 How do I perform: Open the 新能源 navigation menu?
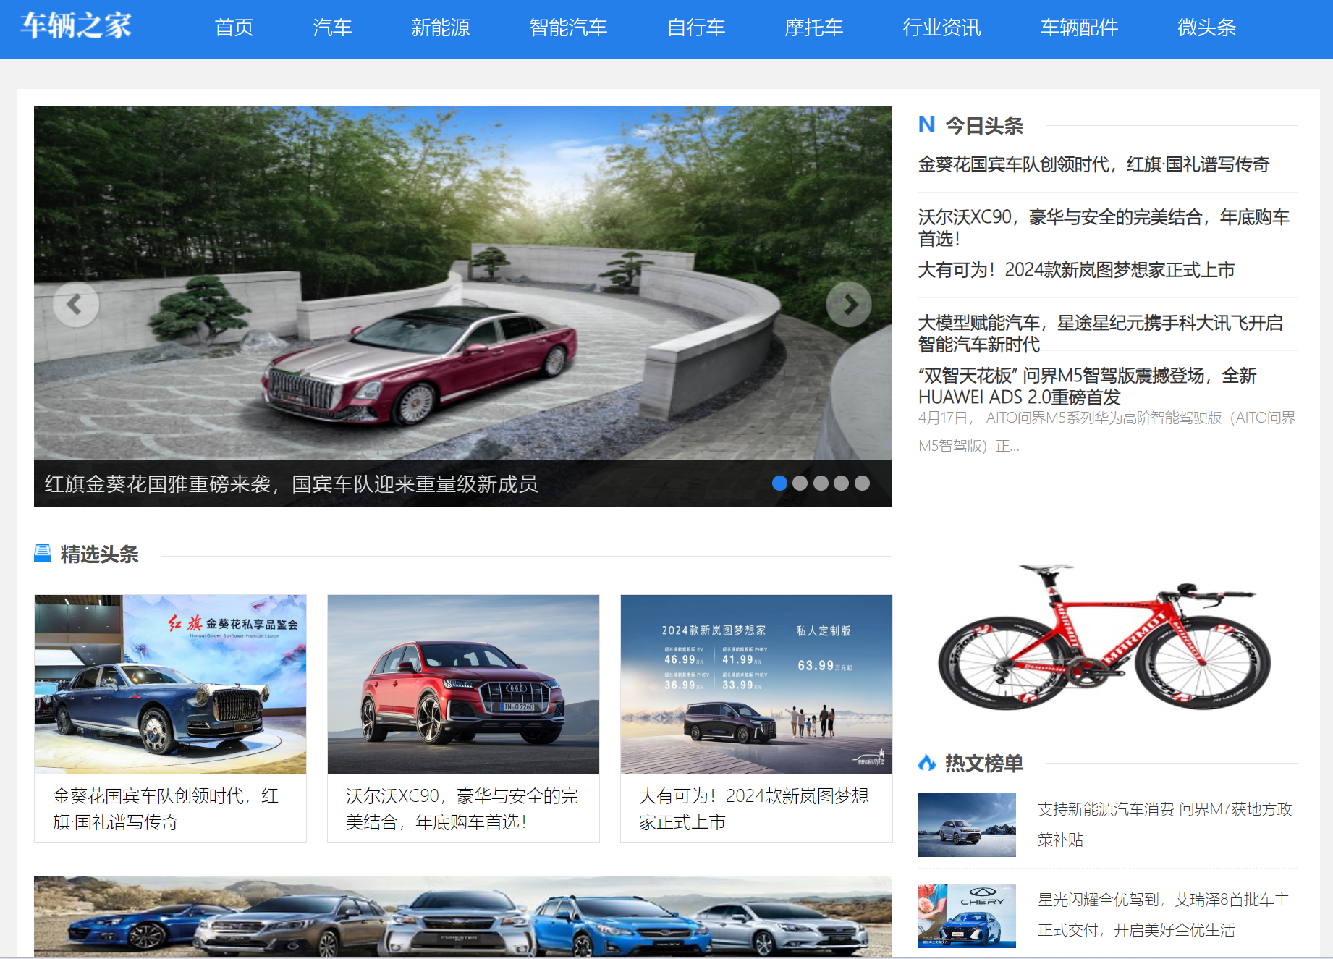click(440, 28)
